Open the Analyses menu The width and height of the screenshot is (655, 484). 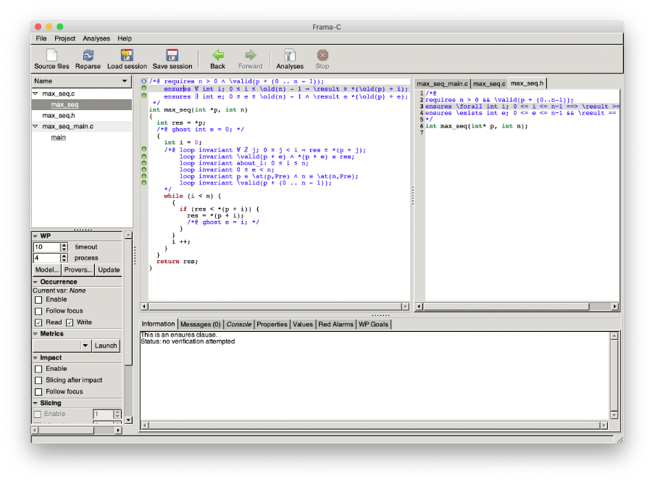(x=96, y=38)
